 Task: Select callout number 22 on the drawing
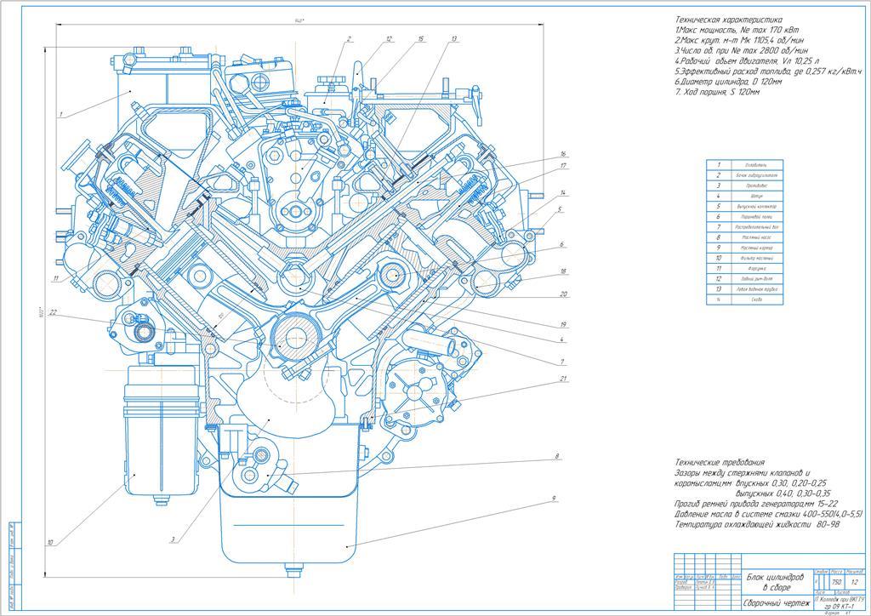54,311
